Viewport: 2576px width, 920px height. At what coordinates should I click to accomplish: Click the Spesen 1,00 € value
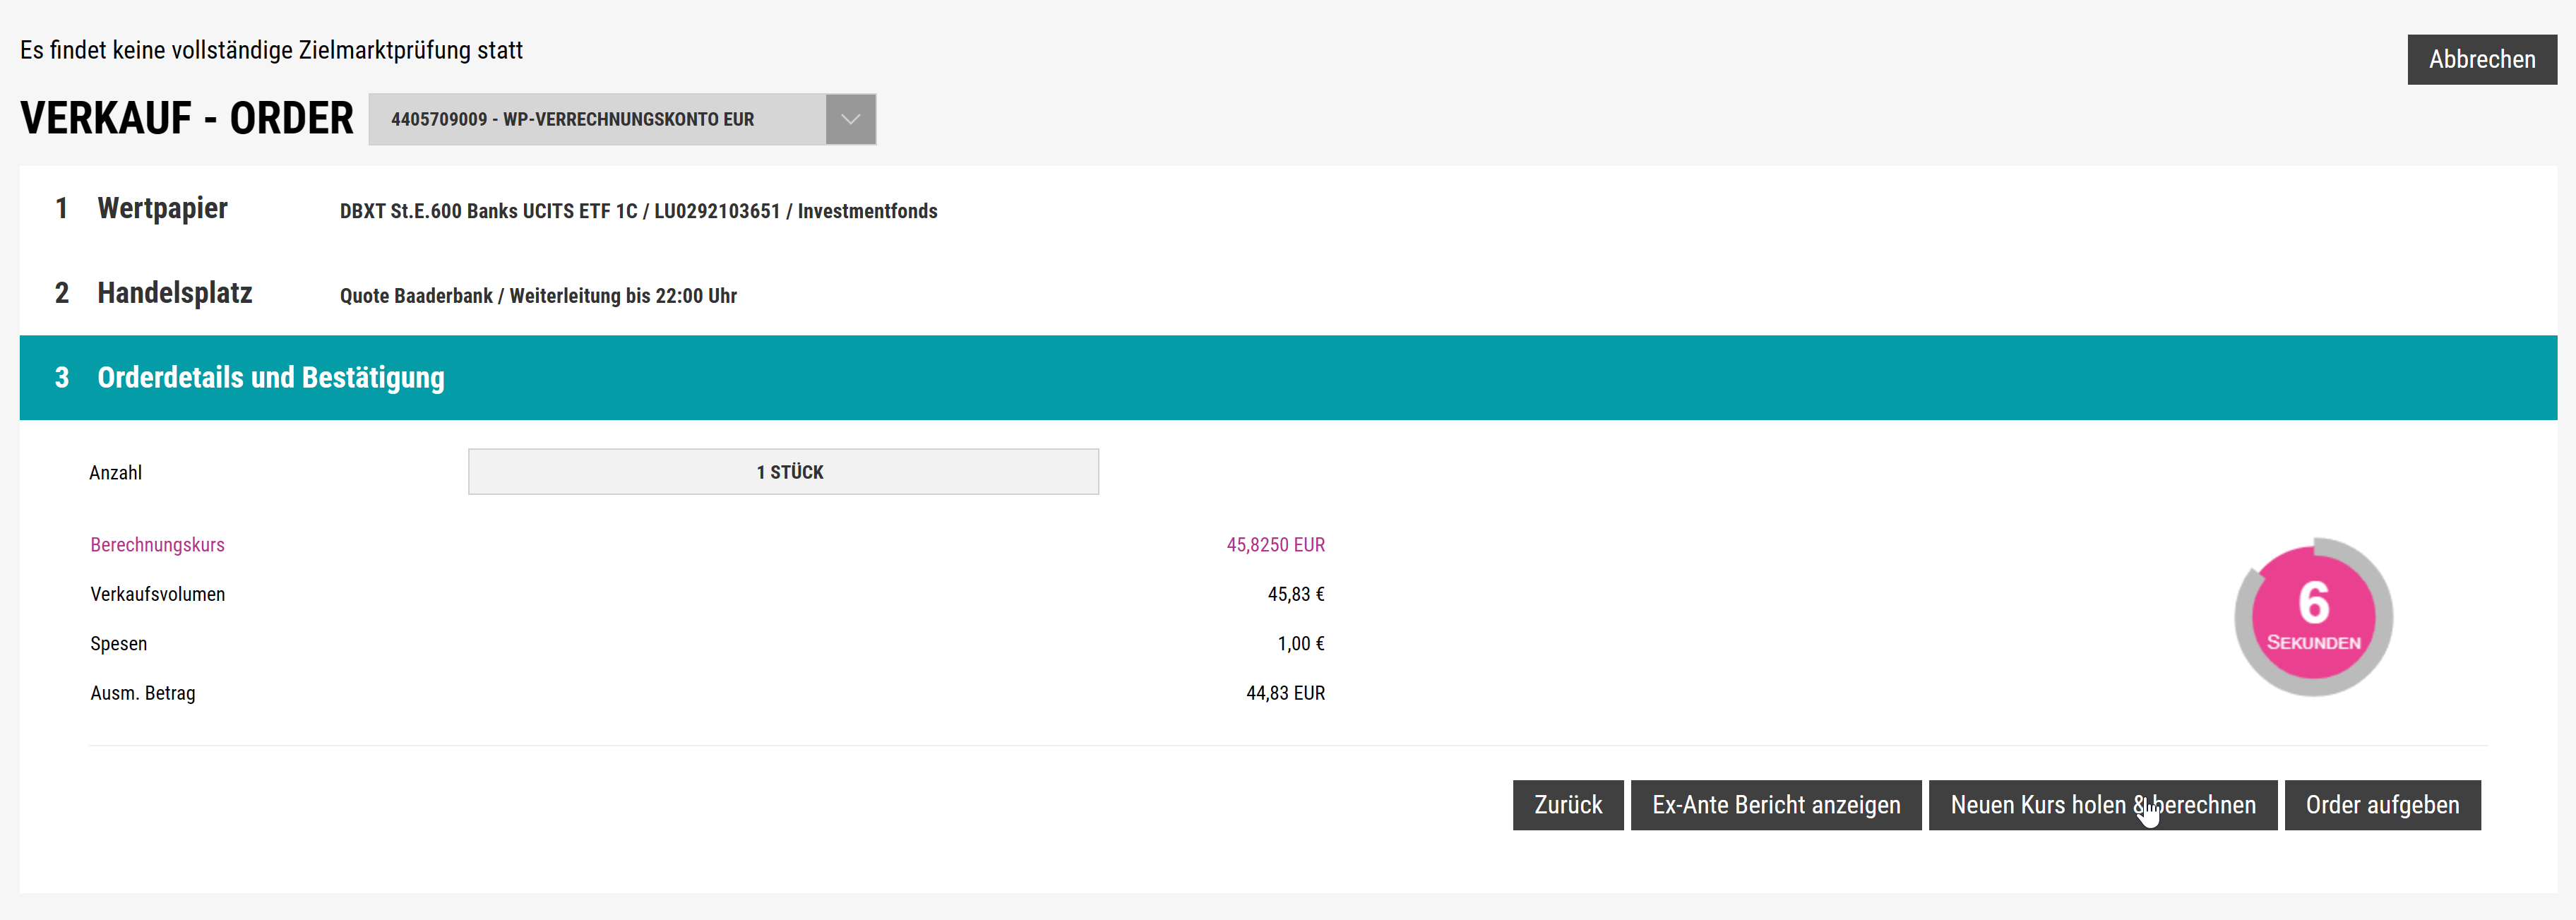click(1301, 644)
